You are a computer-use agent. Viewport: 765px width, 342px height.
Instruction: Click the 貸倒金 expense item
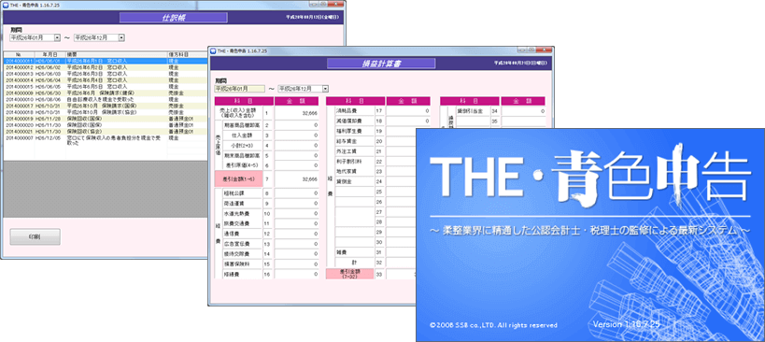coord(354,182)
